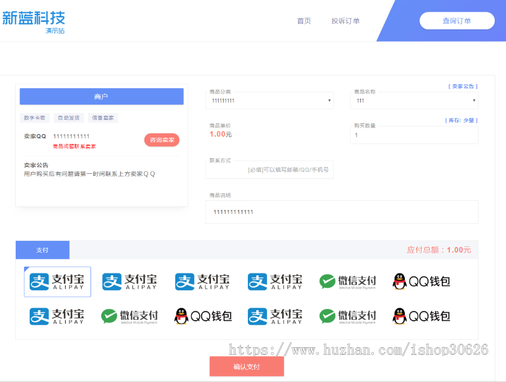Select the first Alipay payment option
Viewport: 506px width, 382px height.
click(57, 282)
